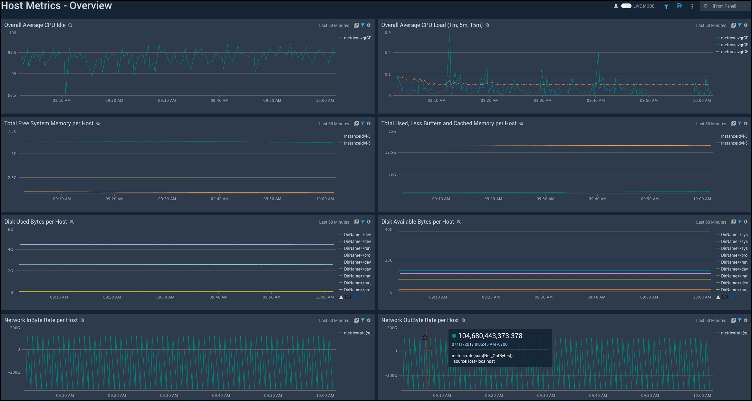This screenshot has height=401, width=752.
Task: Open the expand icon on Disk Used Bytes per Host panel
Action: coord(356,222)
